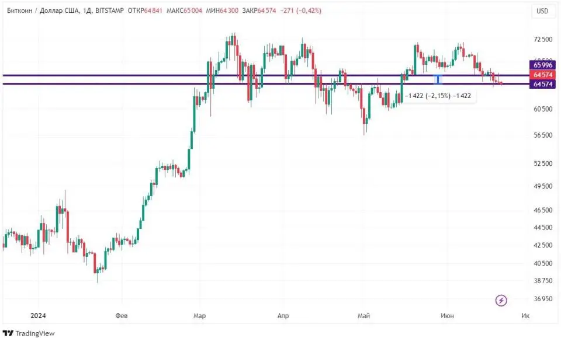Select the blue price range measurement bar
Image resolution: width=561 pixels, height=338 pixels.
438,79
